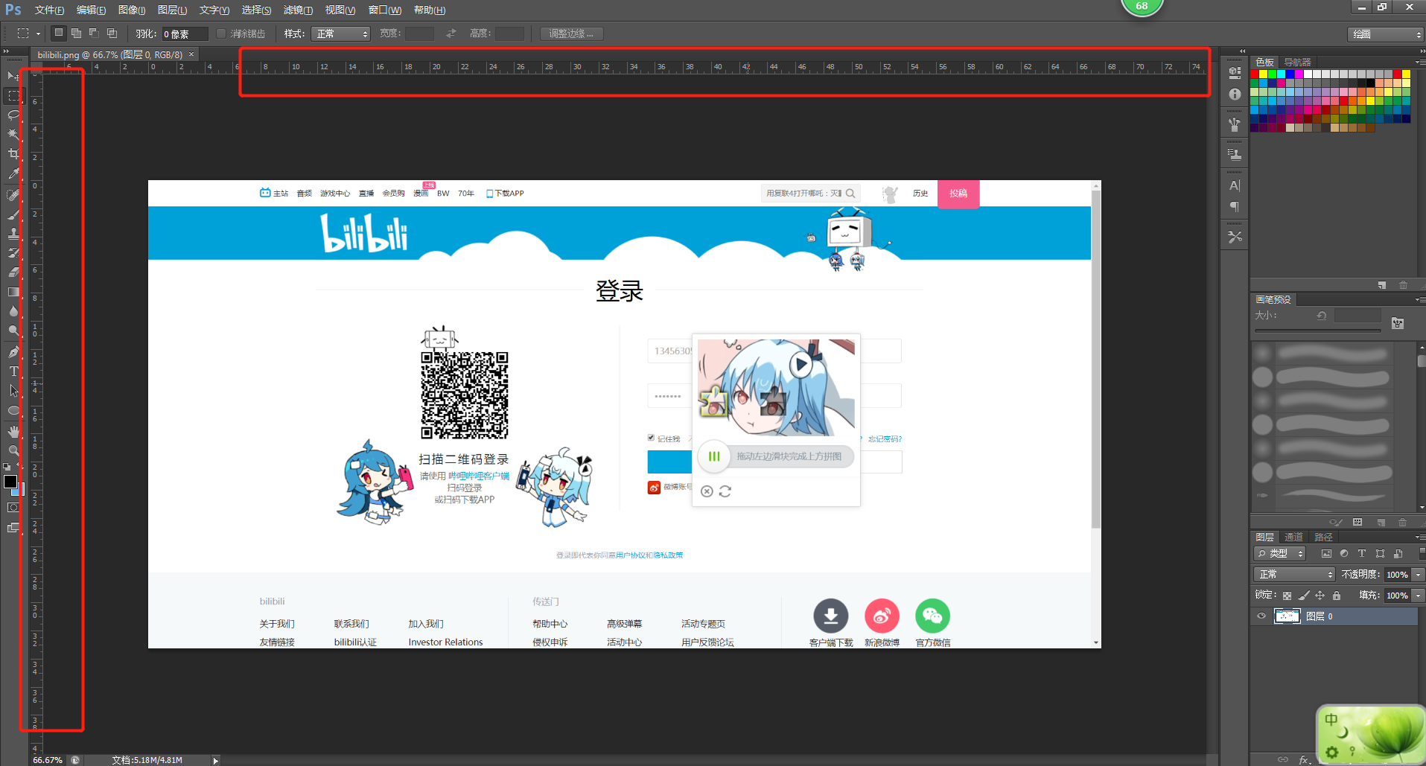The height and width of the screenshot is (766, 1426).
Task: Open the Info panel icon
Action: pyautogui.click(x=1235, y=95)
